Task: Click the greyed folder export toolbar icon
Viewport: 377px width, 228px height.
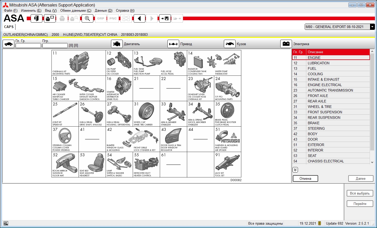Action: click(177, 18)
